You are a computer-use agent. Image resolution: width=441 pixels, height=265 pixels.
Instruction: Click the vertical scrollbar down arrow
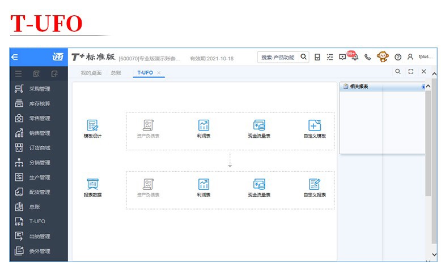point(435,255)
